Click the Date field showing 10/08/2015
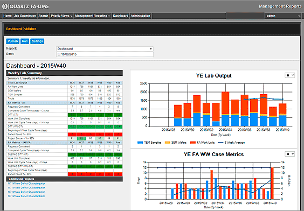 pos(105,54)
